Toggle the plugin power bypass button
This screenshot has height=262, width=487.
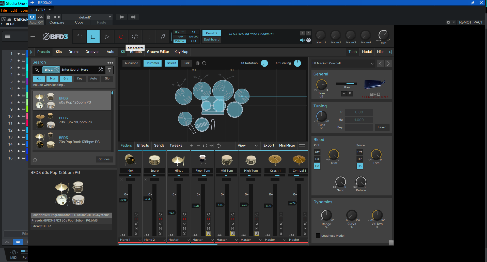pos(32,17)
